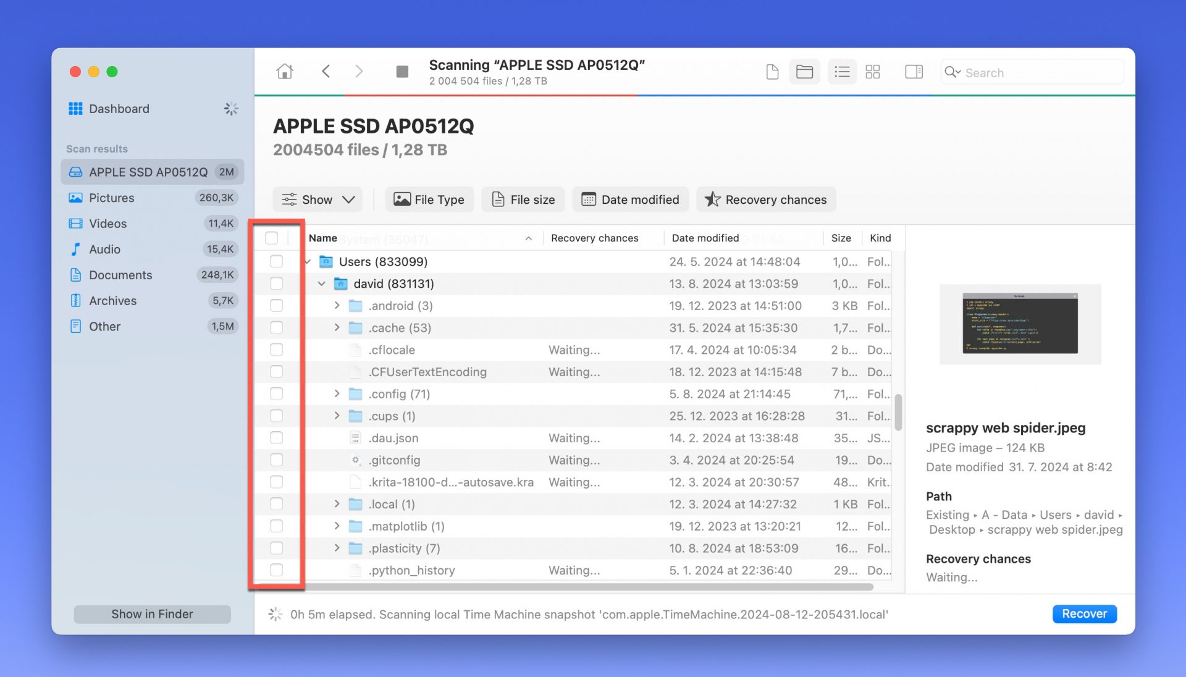
Task: Click the home navigation icon
Action: click(284, 71)
